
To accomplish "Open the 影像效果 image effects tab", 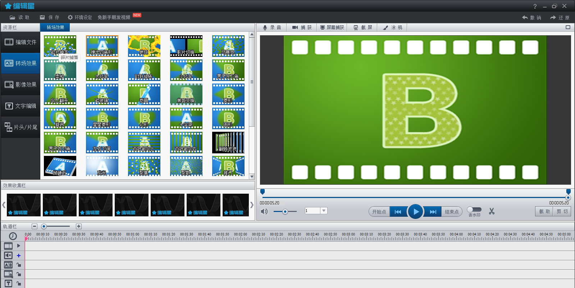I will (20, 85).
